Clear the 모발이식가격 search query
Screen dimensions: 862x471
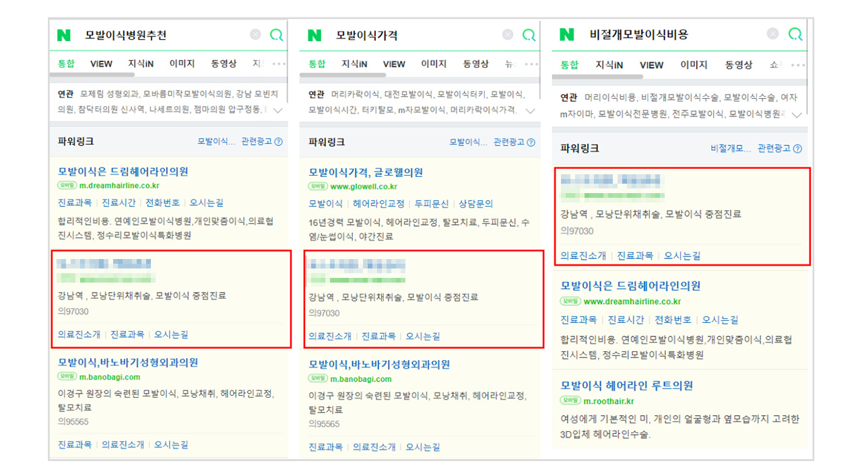[x=508, y=35]
